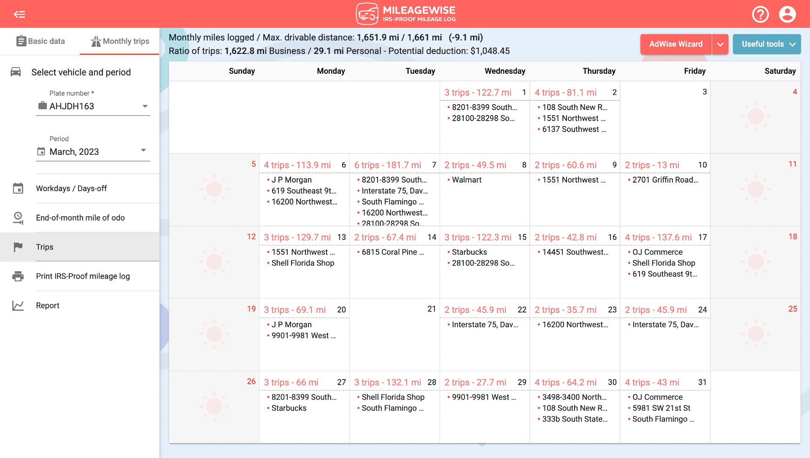Open Print IRS-Proof mileage log item
Image resolution: width=810 pixels, height=458 pixels.
(x=80, y=276)
